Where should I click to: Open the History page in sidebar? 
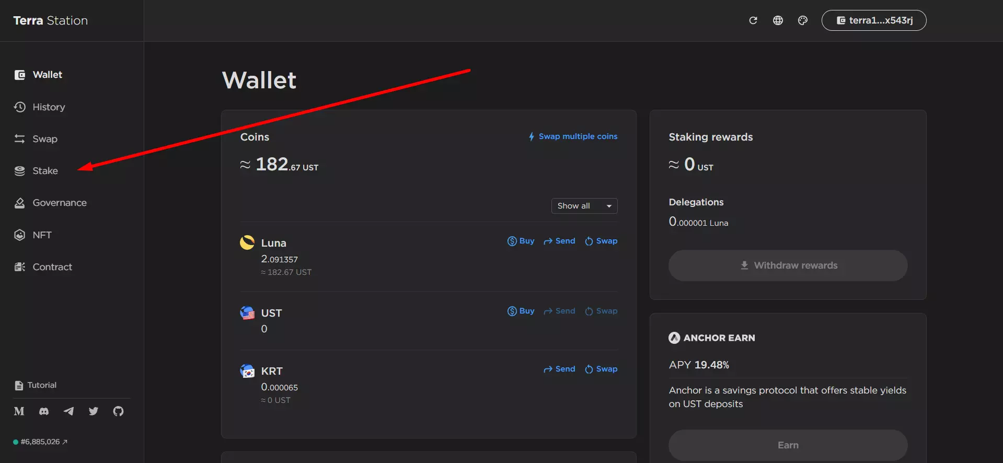40,107
